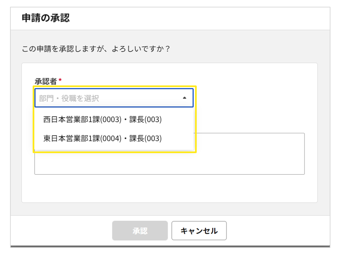Click empty footer space left of 承認 button
Screen dimensions: 343x253
pos(62,231)
